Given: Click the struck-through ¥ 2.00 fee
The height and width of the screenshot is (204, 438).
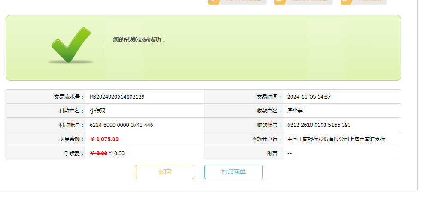Looking at the screenshot, I should click(98, 153).
